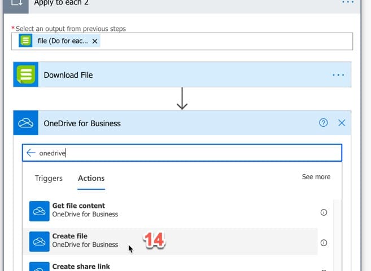Click the See more link
Screen dimensions: 371x271
316,177
